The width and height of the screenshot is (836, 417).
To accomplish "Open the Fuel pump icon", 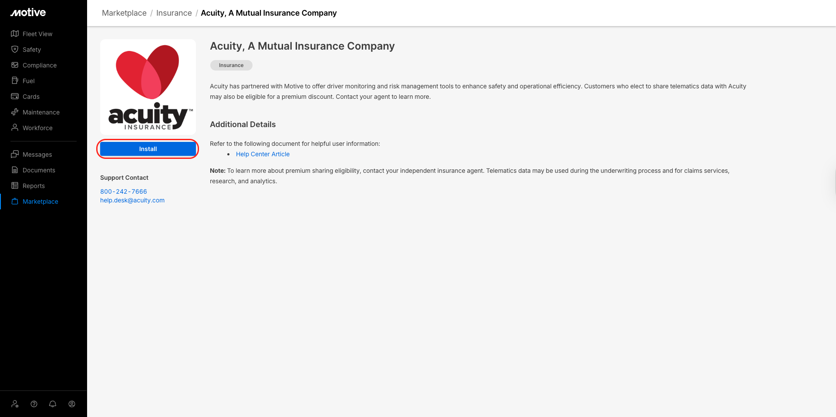I will pyautogui.click(x=15, y=81).
